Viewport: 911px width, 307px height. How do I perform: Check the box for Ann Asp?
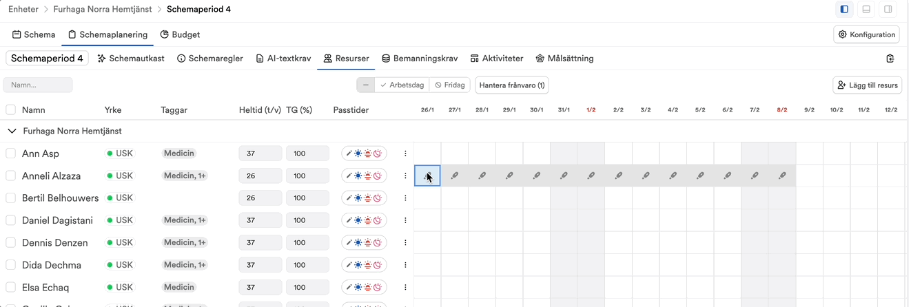coord(10,153)
